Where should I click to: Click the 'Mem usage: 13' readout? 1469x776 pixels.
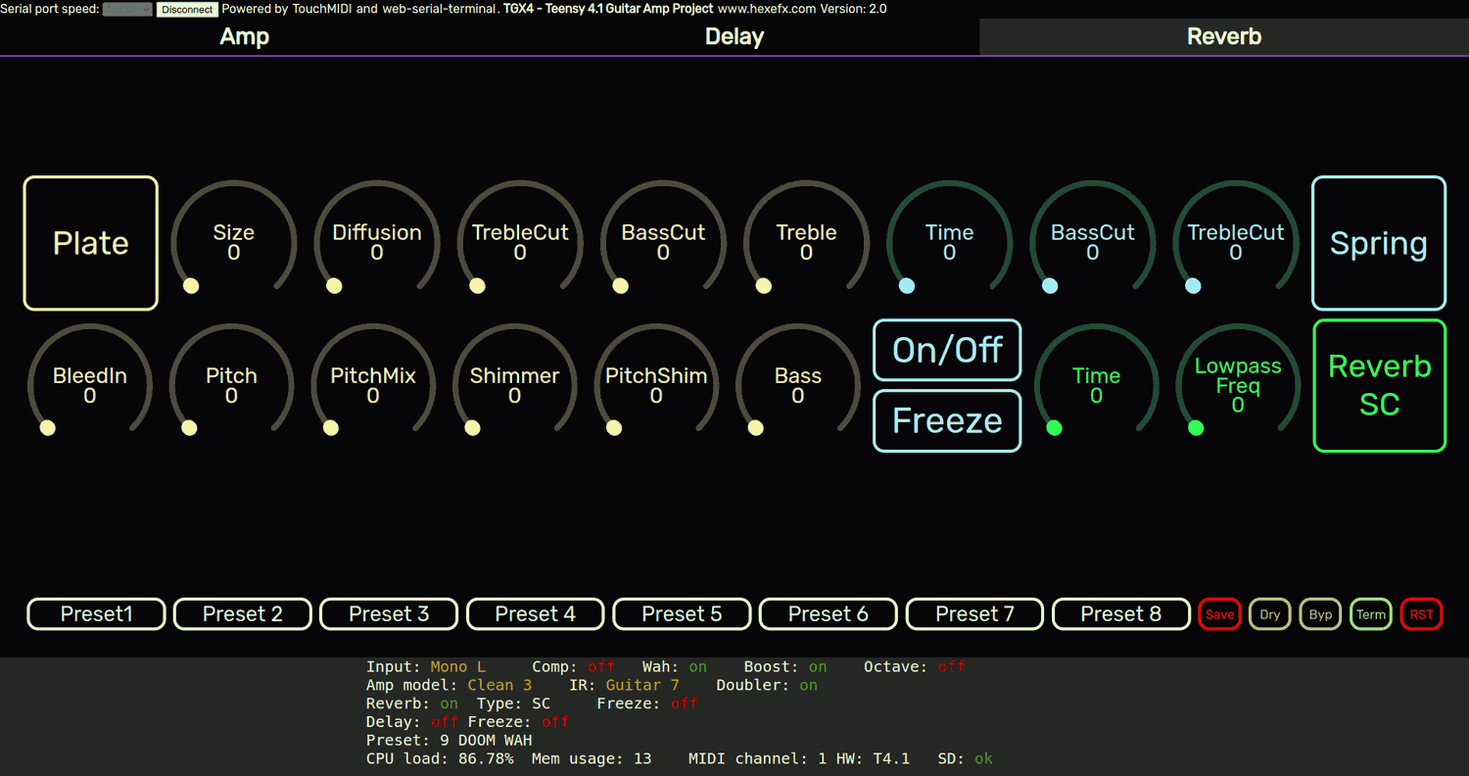tap(592, 758)
